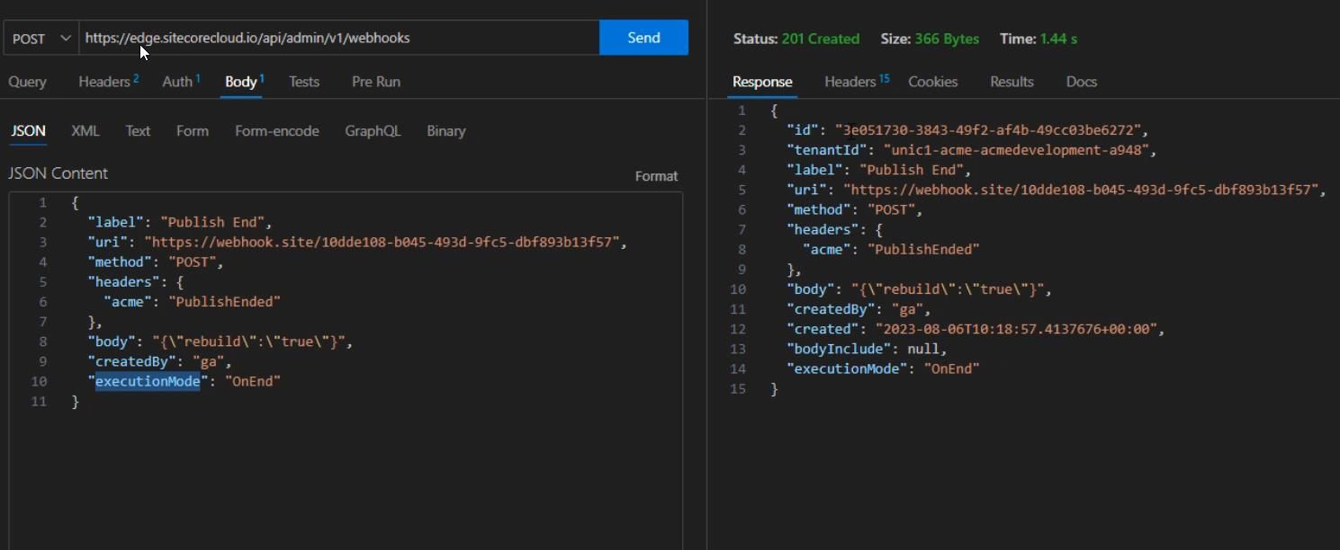1340x550 pixels.
Task: Select Form-encode body type
Action: coord(277,131)
